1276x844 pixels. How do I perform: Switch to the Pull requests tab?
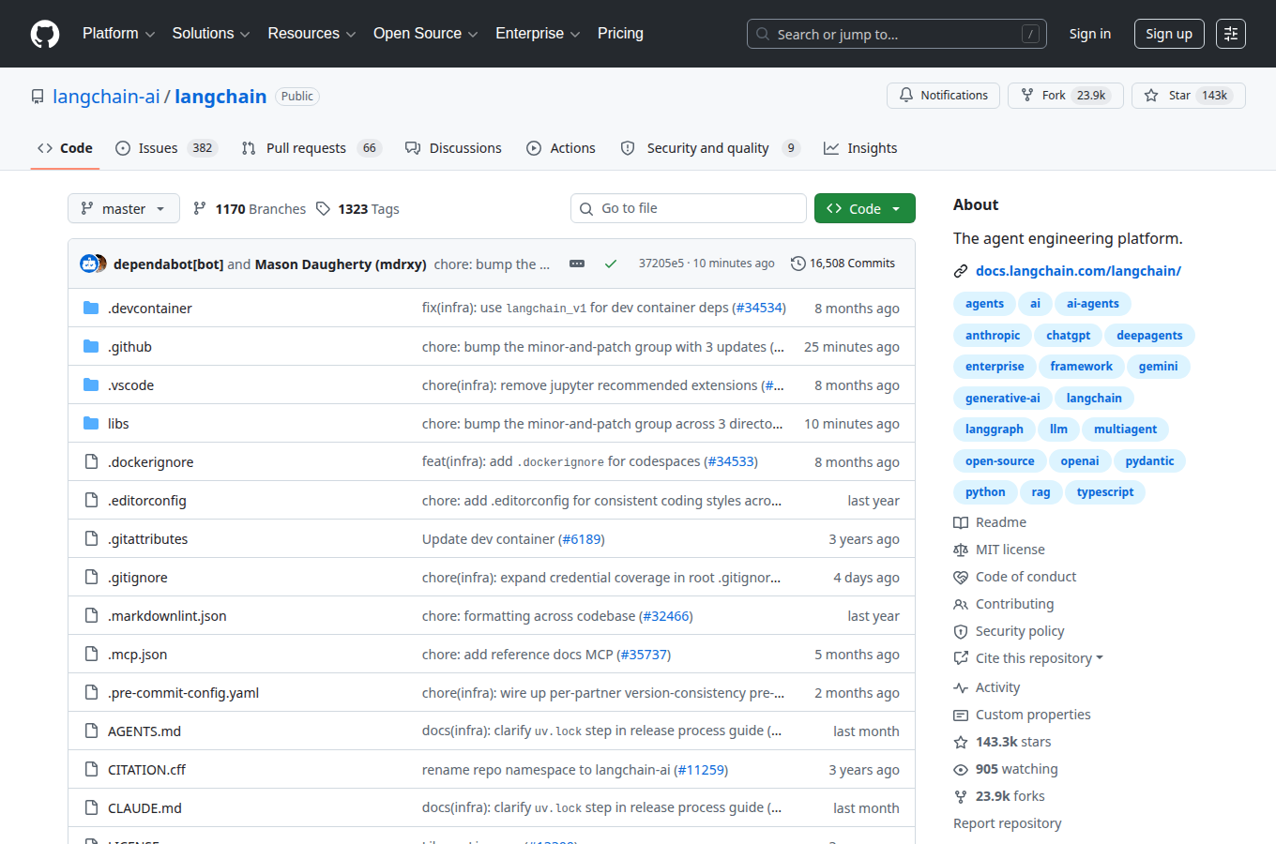pos(311,148)
